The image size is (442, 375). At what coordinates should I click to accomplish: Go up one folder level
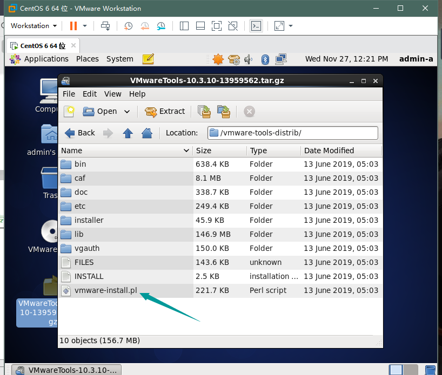point(128,133)
